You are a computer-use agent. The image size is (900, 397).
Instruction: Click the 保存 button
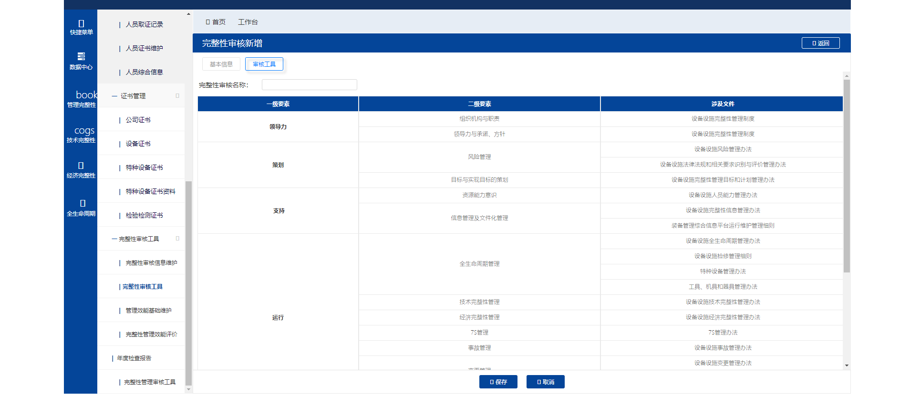click(498, 382)
